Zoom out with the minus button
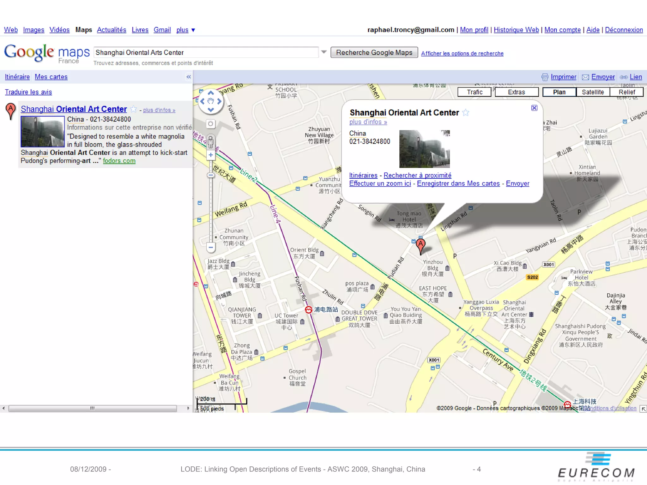This screenshot has height=485, width=647. [x=211, y=247]
